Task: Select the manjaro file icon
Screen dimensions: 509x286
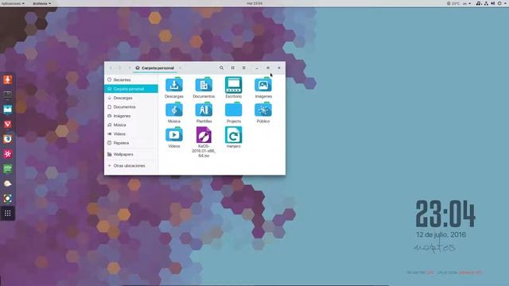Action: (x=233, y=135)
